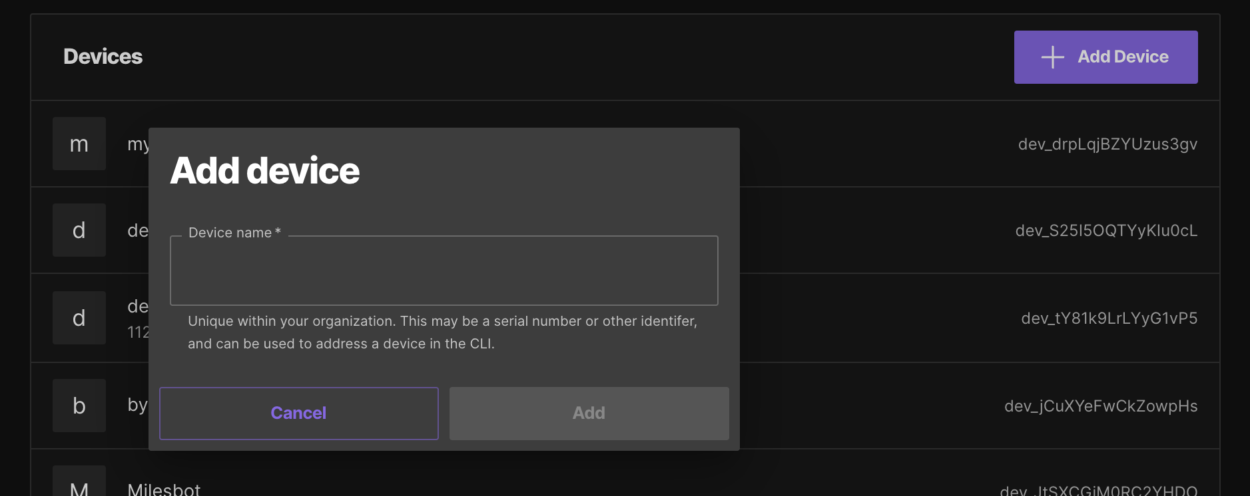Select device ID dev_S25I5OQTYyKlu0cL

pyautogui.click(x=1106, y=231)
